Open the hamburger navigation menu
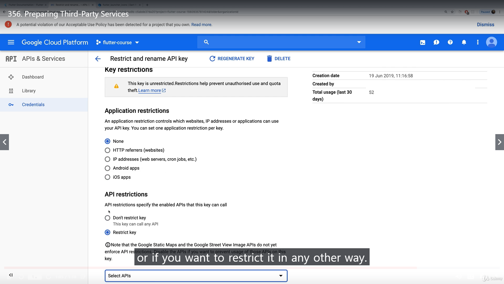 [x=11, y=42]
